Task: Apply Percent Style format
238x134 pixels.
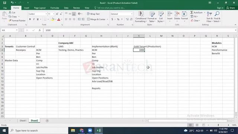Action: click(118, 19)
